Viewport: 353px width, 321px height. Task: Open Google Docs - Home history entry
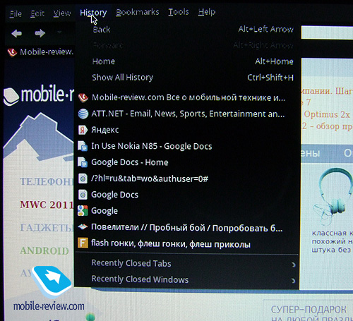189,162
